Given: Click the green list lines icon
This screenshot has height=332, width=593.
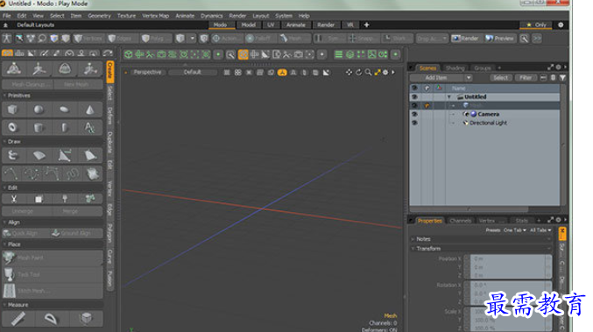Looking at the screenshot, I should (338, 54).
